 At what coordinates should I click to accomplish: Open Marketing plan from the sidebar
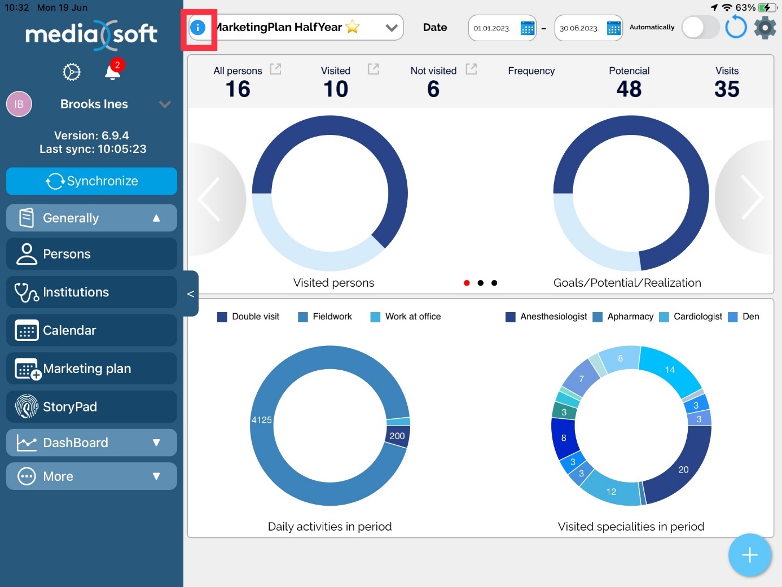point(91,369)
